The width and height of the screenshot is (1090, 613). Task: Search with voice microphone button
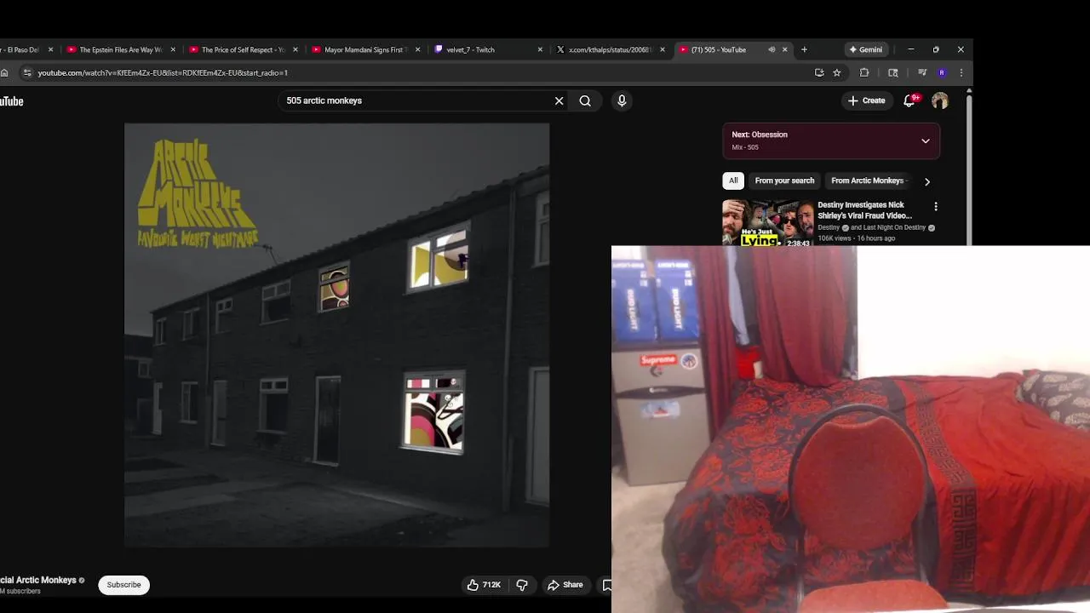622,100
